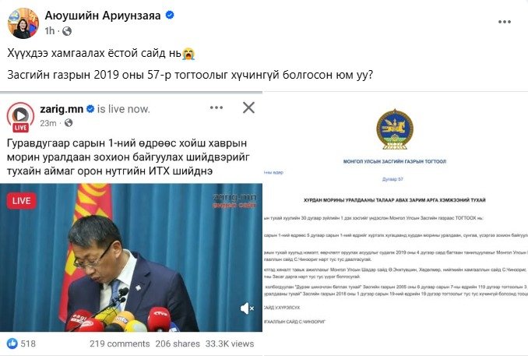View the 206 shares
The height and width of the screenshot is (356, 528).
(178, 344)
